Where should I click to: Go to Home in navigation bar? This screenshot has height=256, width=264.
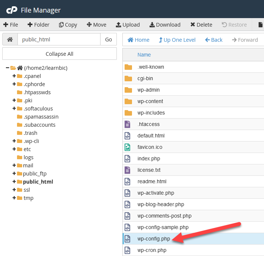click(x=138, y=40)
